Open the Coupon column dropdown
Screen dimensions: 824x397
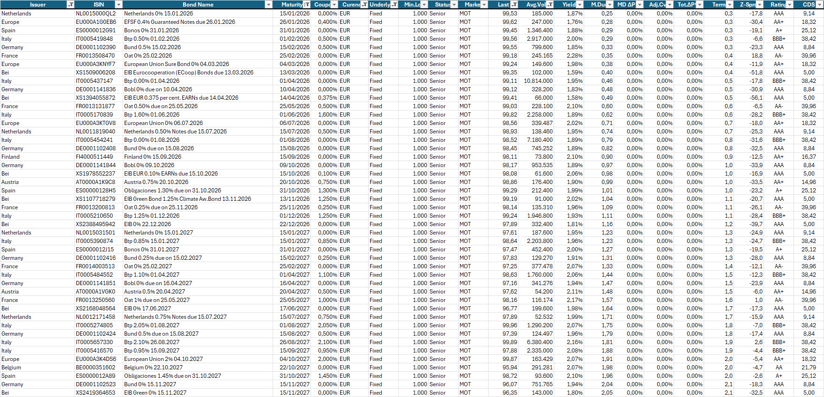click(x=334, y=5)
